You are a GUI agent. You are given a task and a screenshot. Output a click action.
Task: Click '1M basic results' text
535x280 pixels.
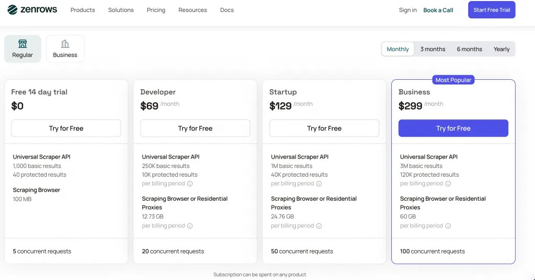coord(292,166)
